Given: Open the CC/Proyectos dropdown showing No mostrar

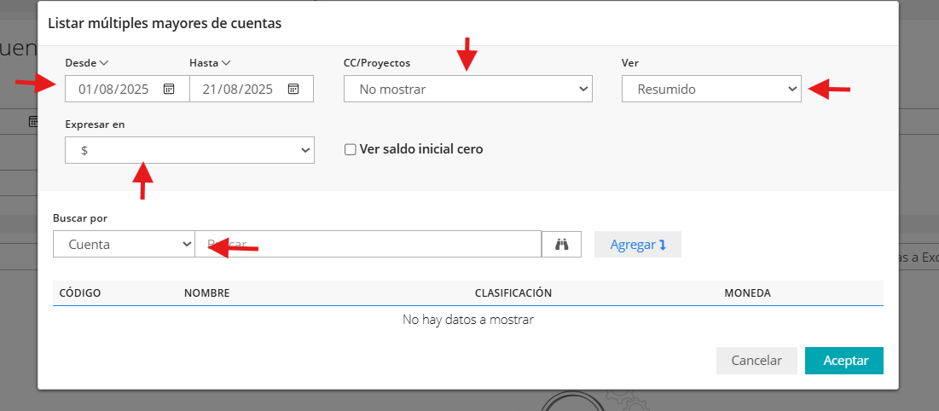Looking at the screenshot, I should pos(467,89).
